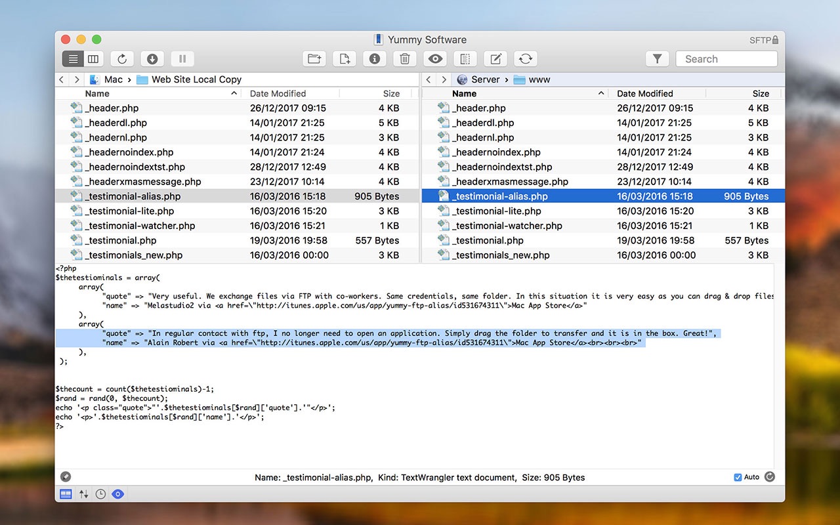Go forward in the local pane
This screenshot has height=525, width=840.
(x=77, y=79)
